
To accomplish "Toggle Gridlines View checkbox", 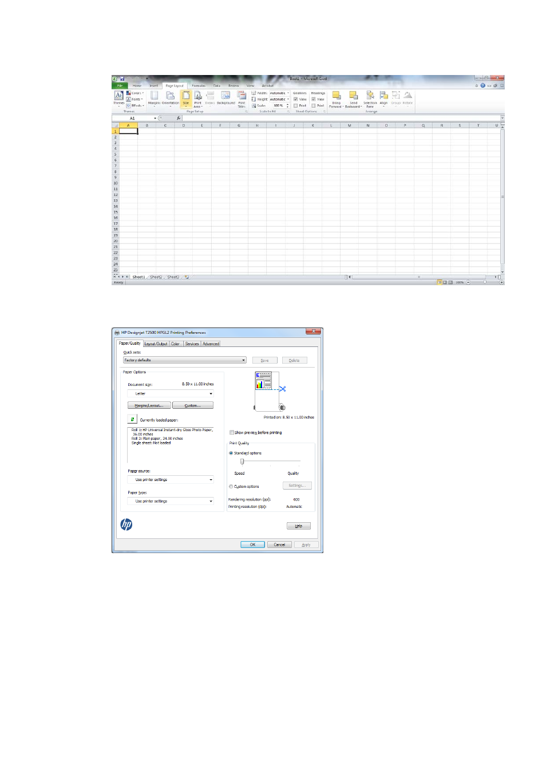I will point(295,99).
